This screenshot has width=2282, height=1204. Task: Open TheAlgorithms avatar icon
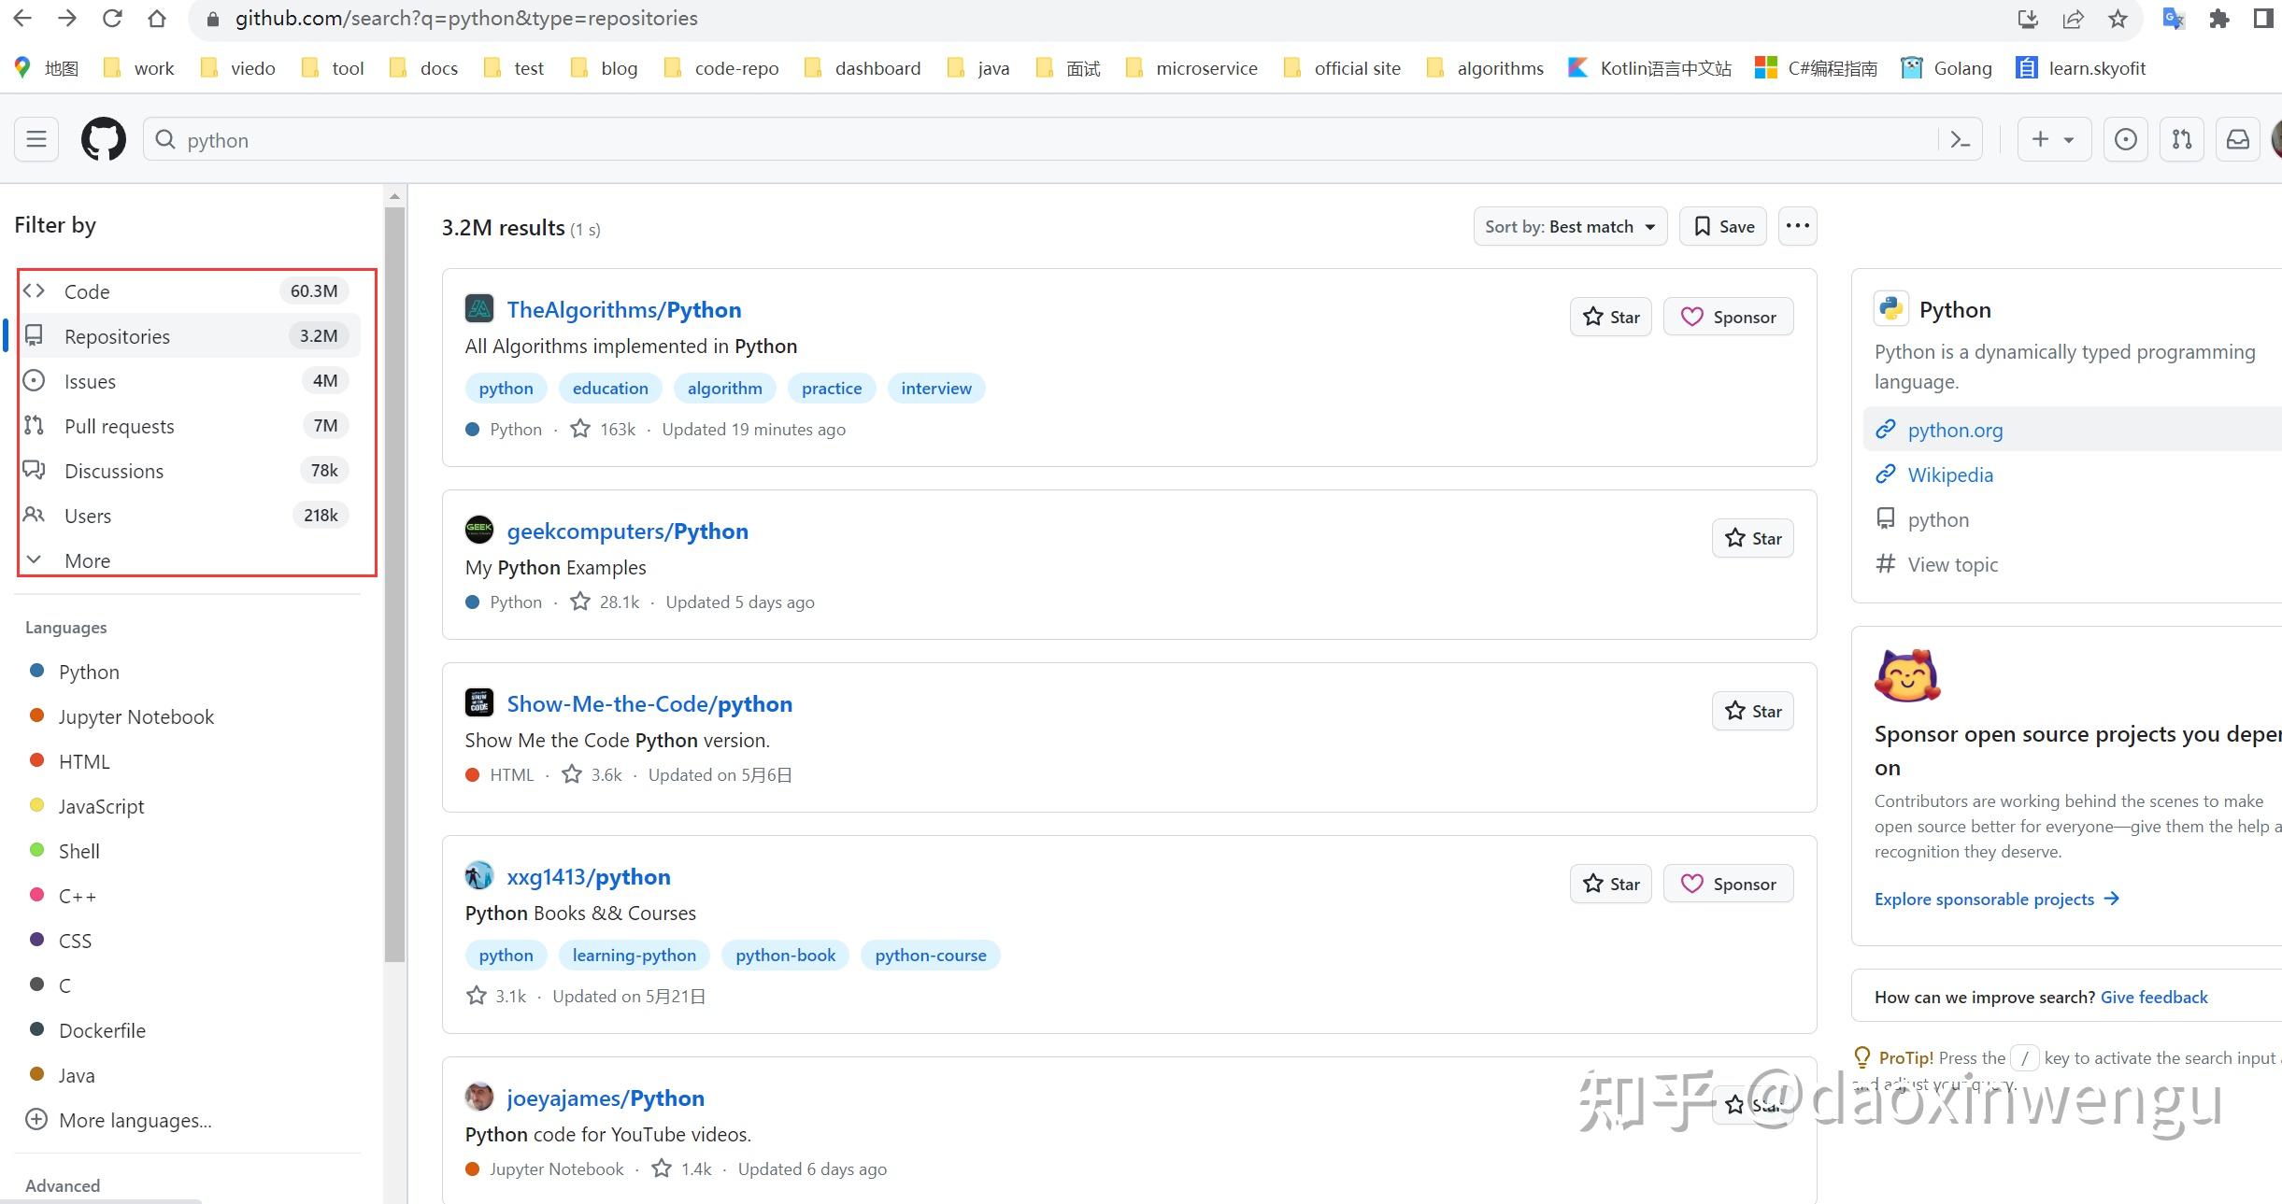(x=479, y=308)
